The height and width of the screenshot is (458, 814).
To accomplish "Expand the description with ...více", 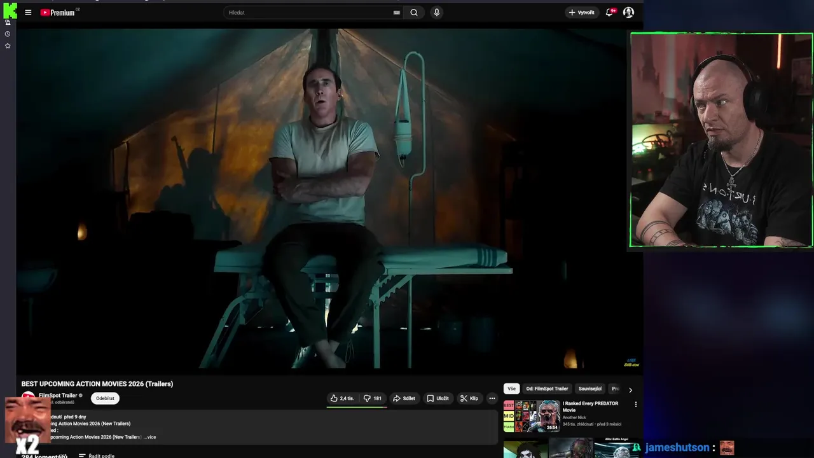I will [x=149, y=437].
